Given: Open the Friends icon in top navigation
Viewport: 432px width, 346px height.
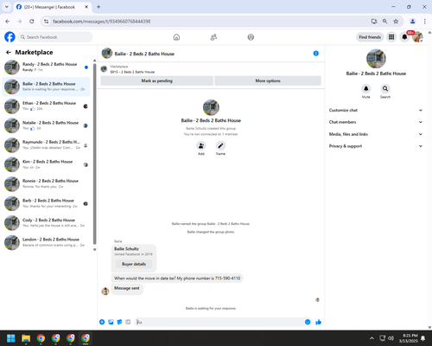Looking at the screenshot, I should click(x=213, y=37).
